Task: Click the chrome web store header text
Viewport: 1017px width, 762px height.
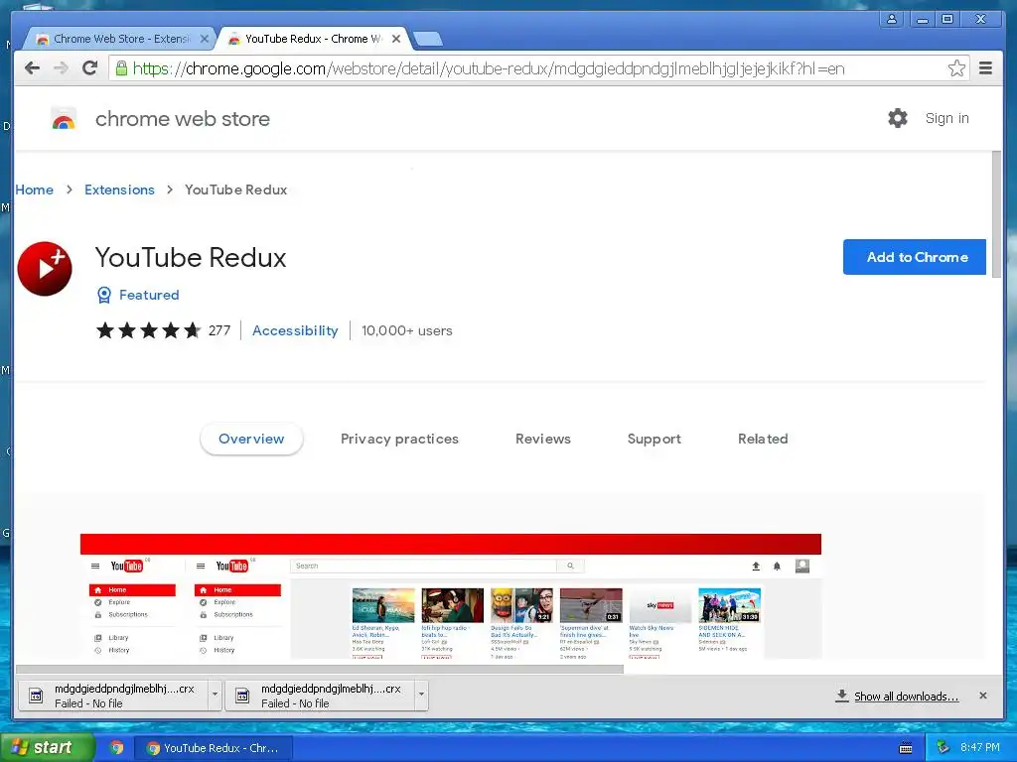Action: pyautogui.click(x=183, y=119)
